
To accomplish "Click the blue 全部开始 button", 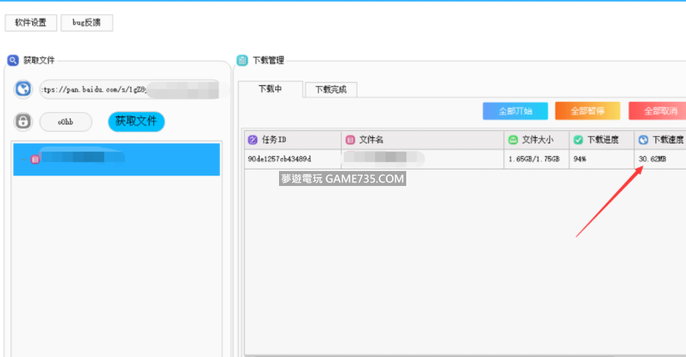I will pos(515,111).
